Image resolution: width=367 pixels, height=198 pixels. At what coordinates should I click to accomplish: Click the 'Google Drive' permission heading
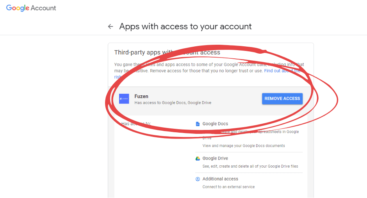coord(215,158)
